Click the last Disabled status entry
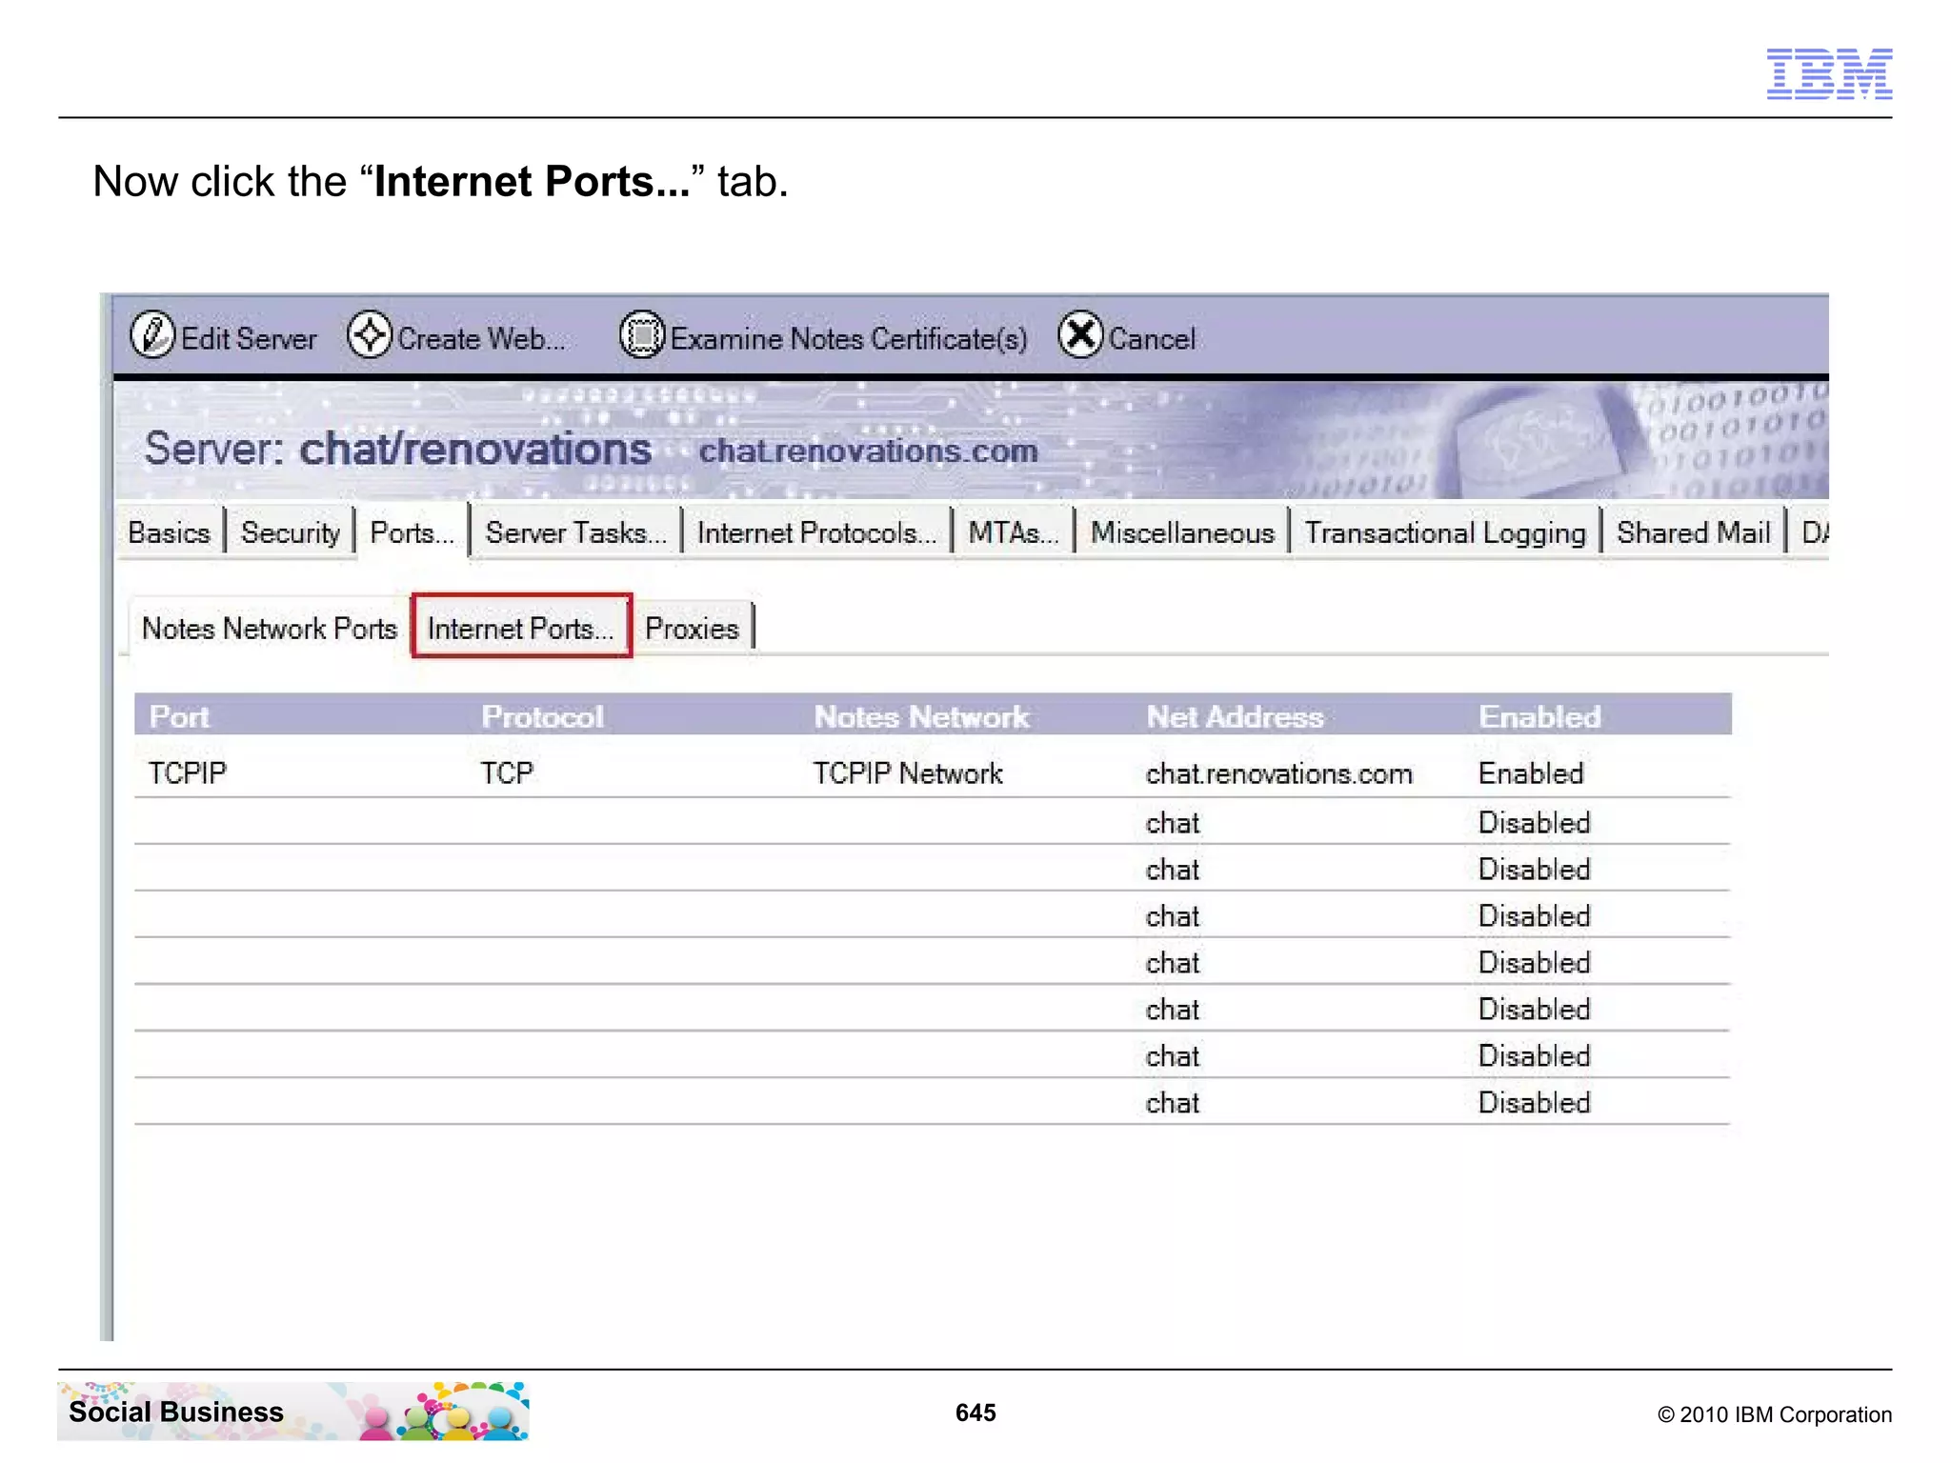Screen dimensions: 1951x1463 coord(1534,1102)
